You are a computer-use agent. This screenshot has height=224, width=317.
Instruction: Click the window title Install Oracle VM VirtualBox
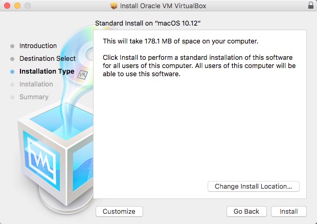(163, 6)
